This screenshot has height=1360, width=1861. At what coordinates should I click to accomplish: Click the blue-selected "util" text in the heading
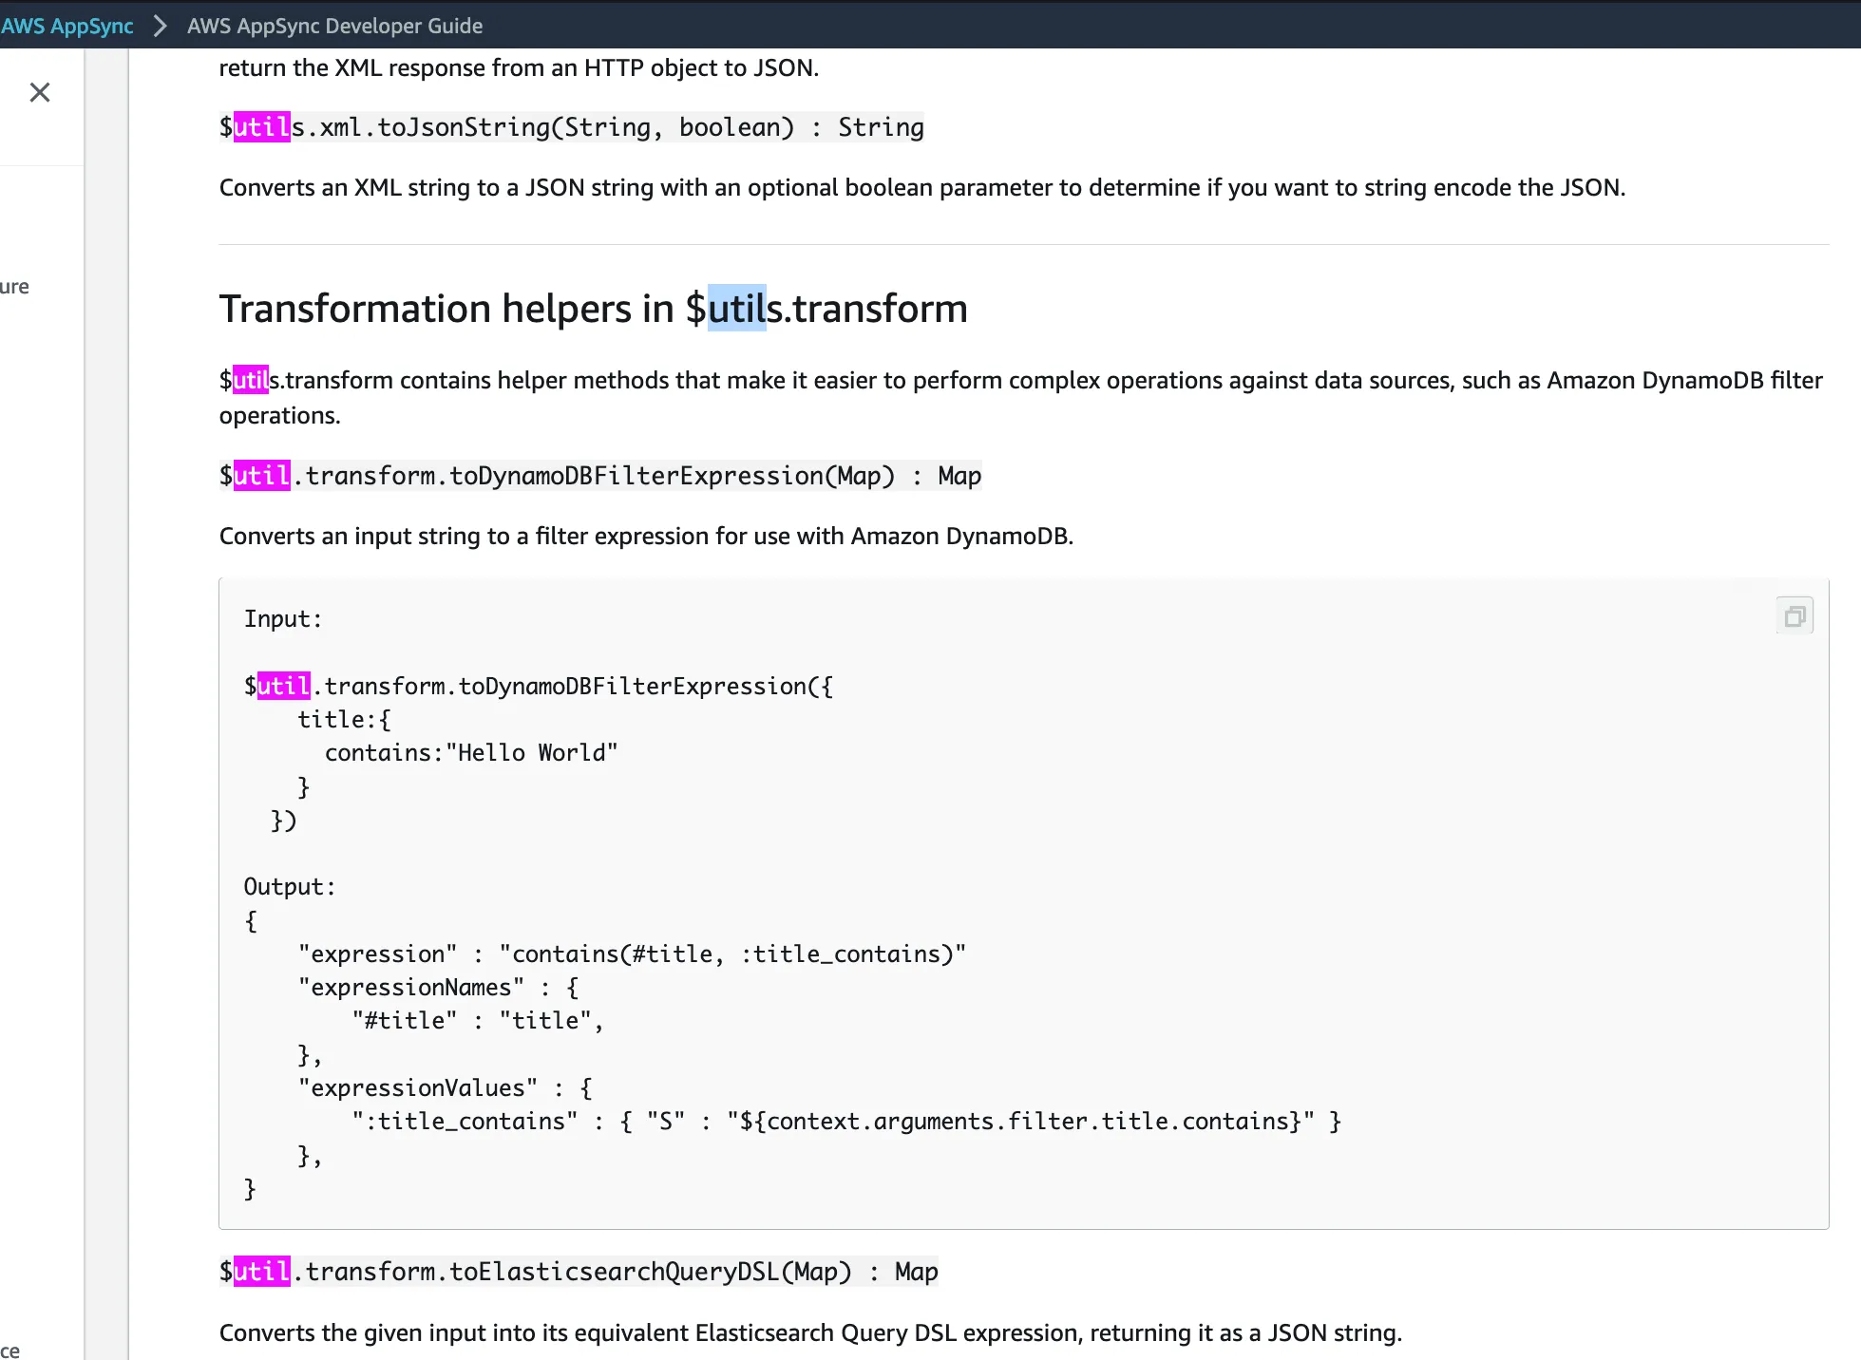(x=736, y=309)
